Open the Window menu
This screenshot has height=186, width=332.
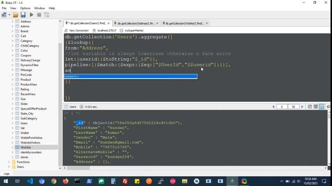[x=39, y=8]
